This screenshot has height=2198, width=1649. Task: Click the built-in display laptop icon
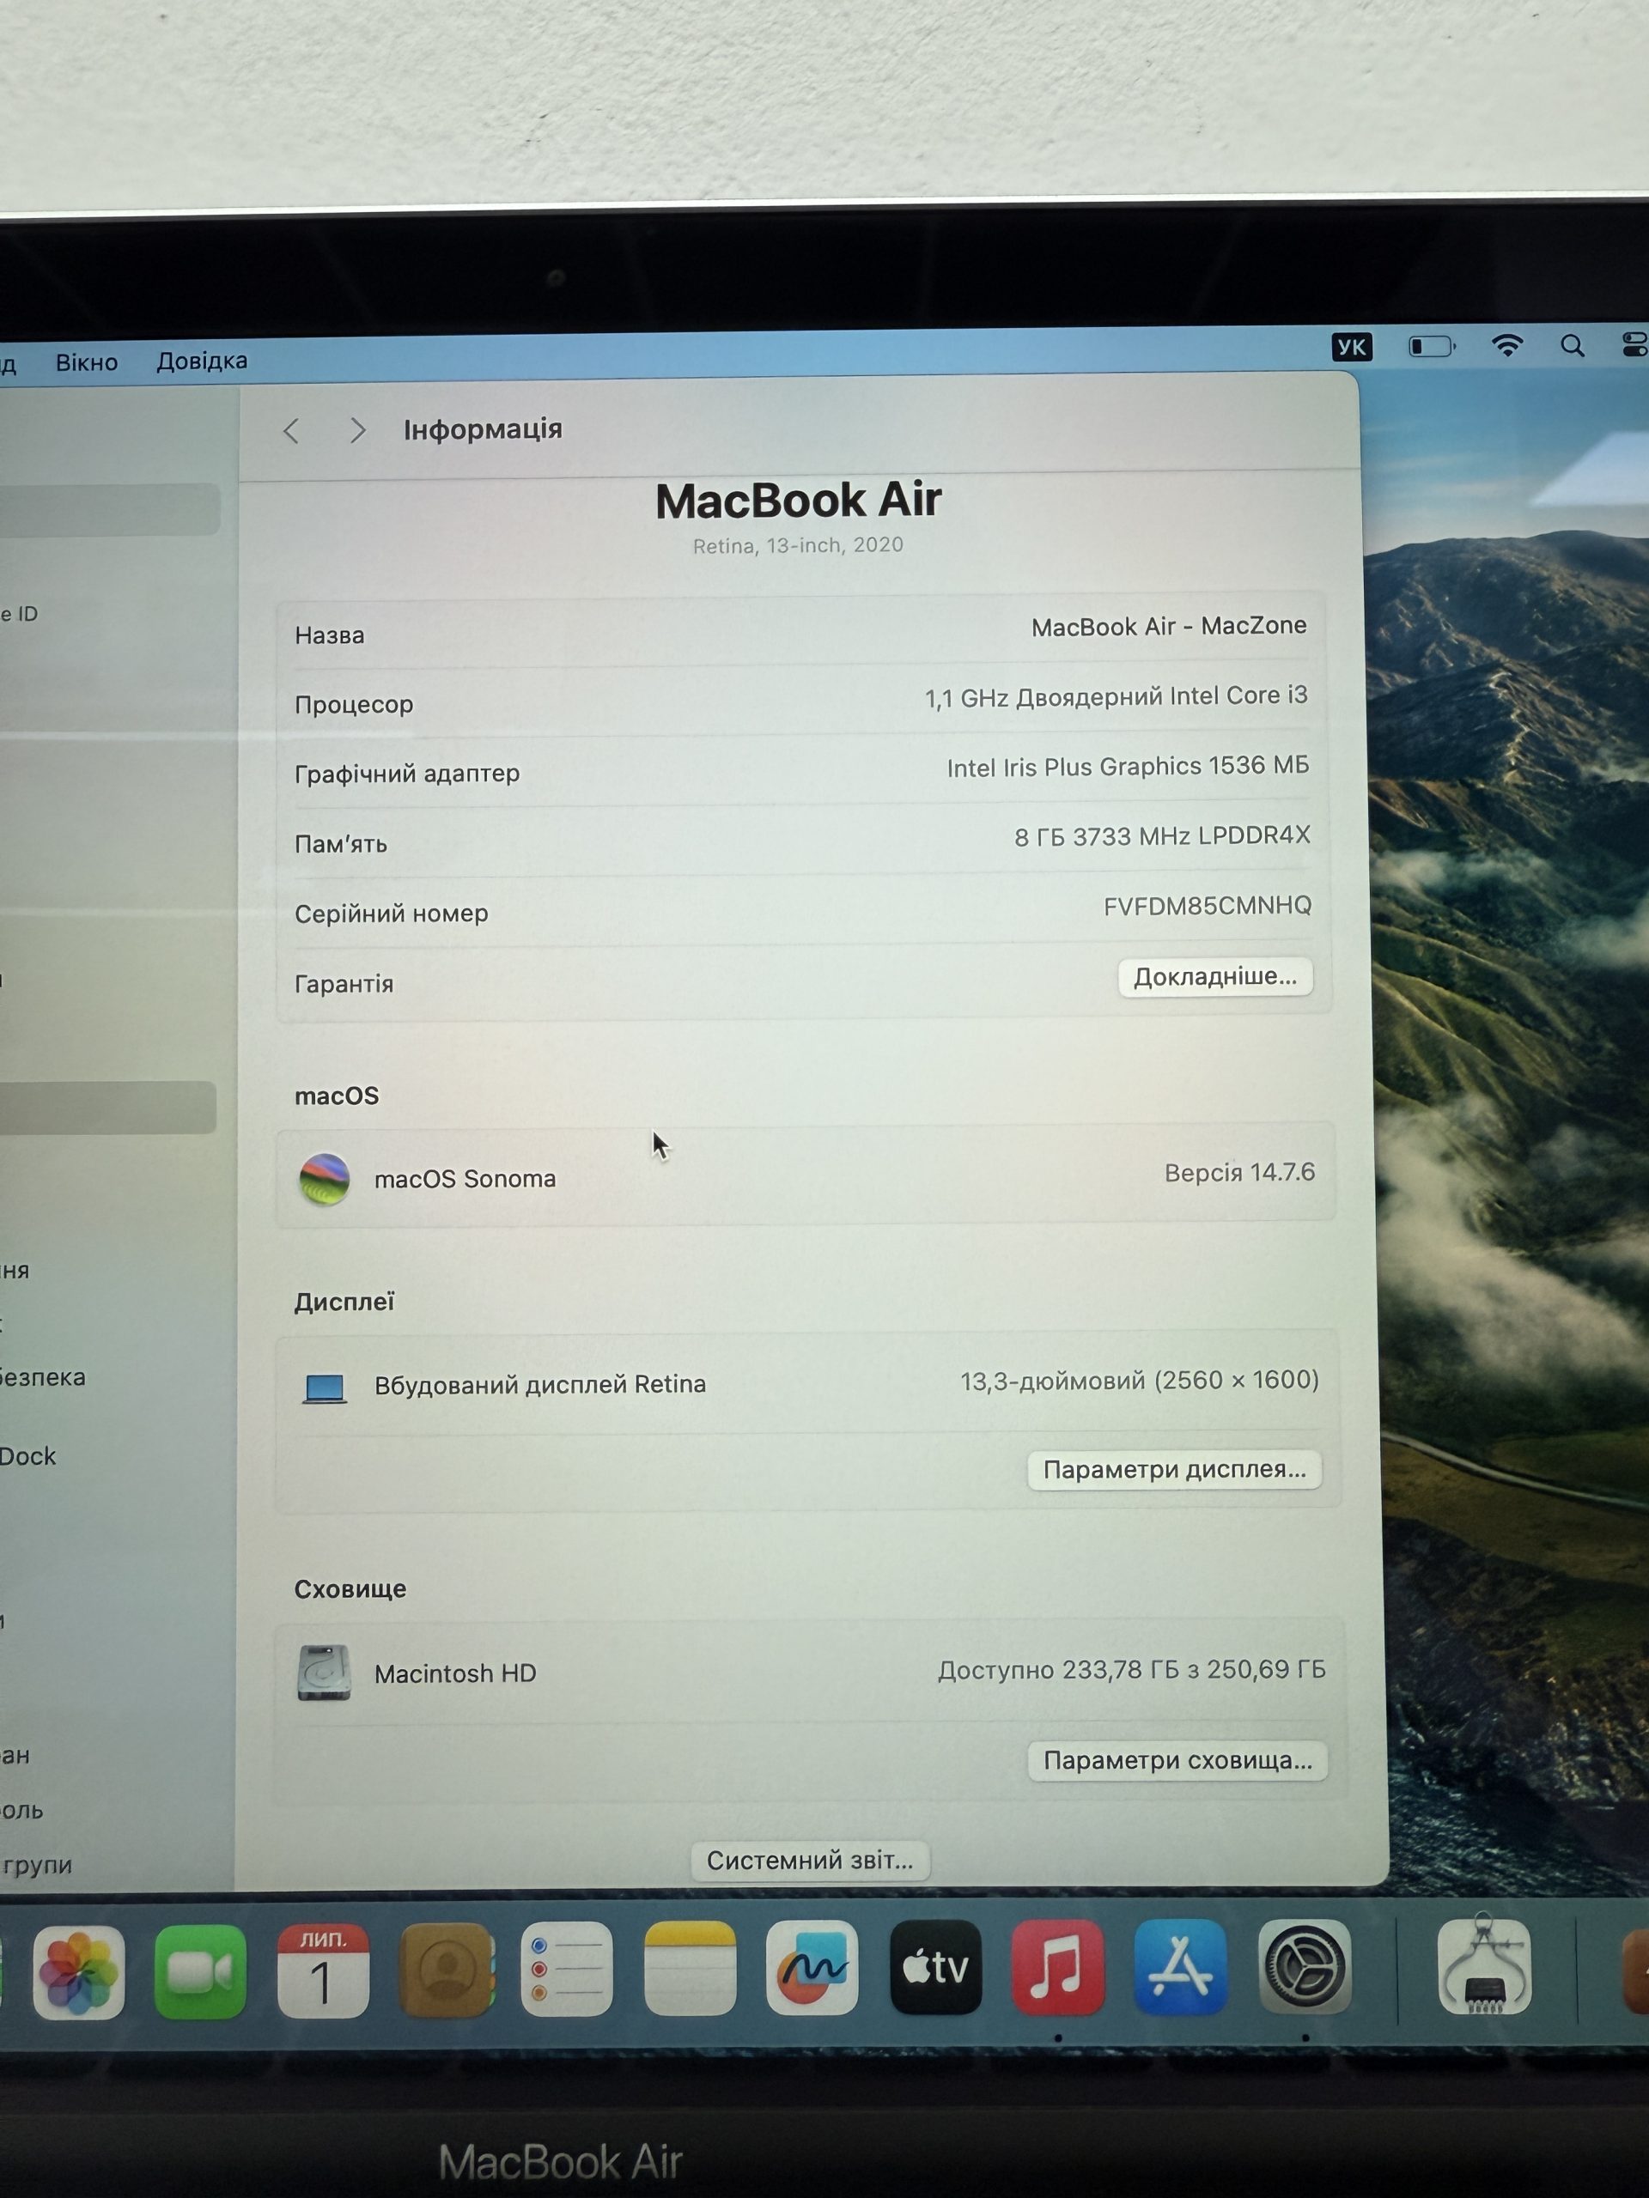(324, 1387)
